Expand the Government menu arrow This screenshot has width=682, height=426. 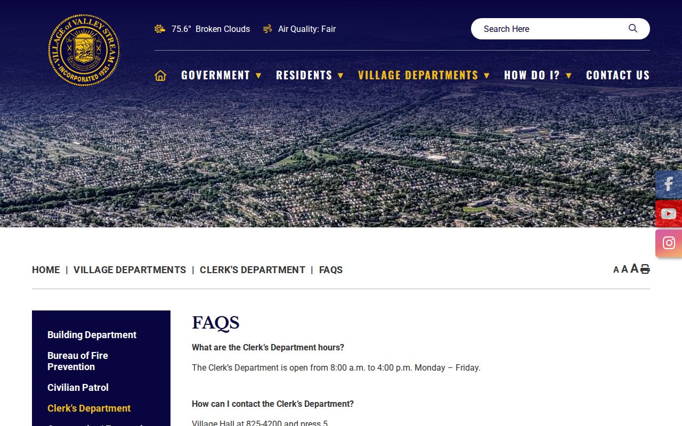click(x=258, y=76)
